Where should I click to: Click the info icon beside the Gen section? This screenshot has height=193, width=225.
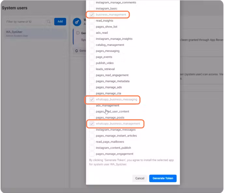pyautogui.click(x=78, y=33)
